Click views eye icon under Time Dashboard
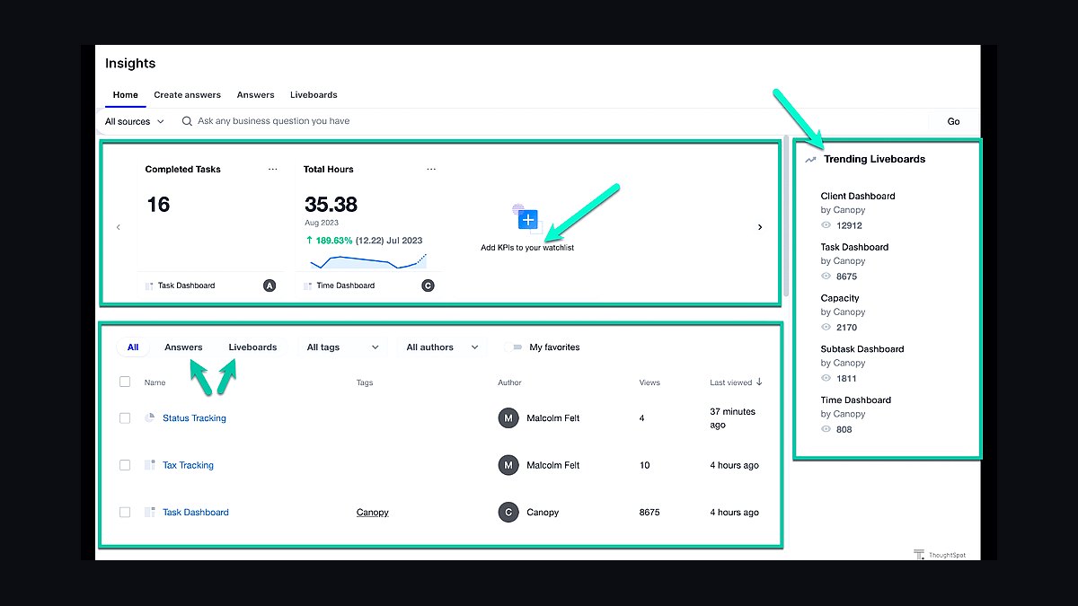The width and height of the screenshot is (1078, 606). tap(826, 429)
